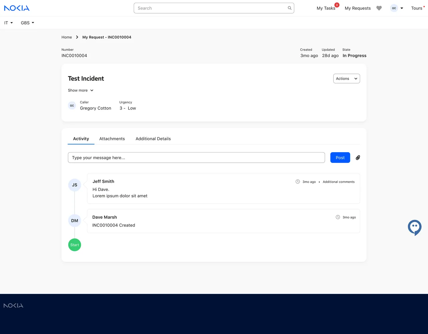The height and width of the screenshot is (334, 428).
Task: Open My Tasks with notification badge
Action: click(x=326, y=8)
